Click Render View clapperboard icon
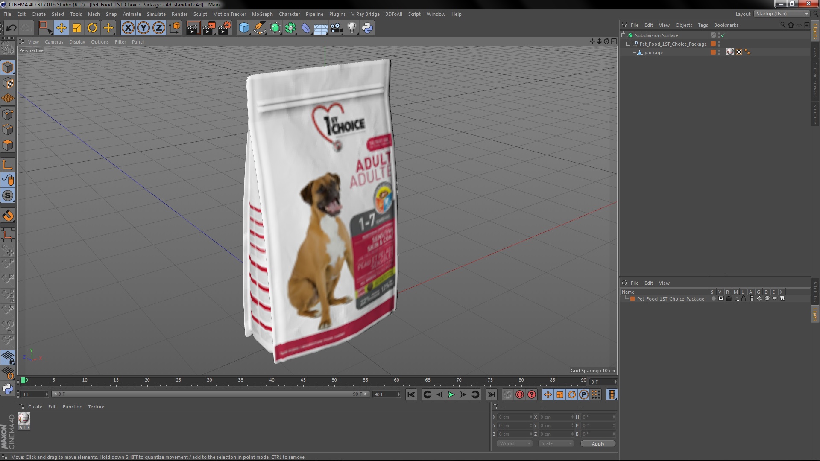This screenshot has width=820, height=461. 193,28
